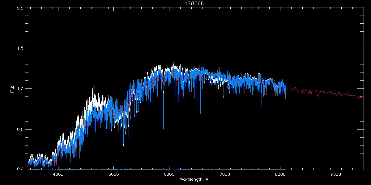
Task: Select the 6000 tick label on x-axis
Action: [x=169, y=174]
